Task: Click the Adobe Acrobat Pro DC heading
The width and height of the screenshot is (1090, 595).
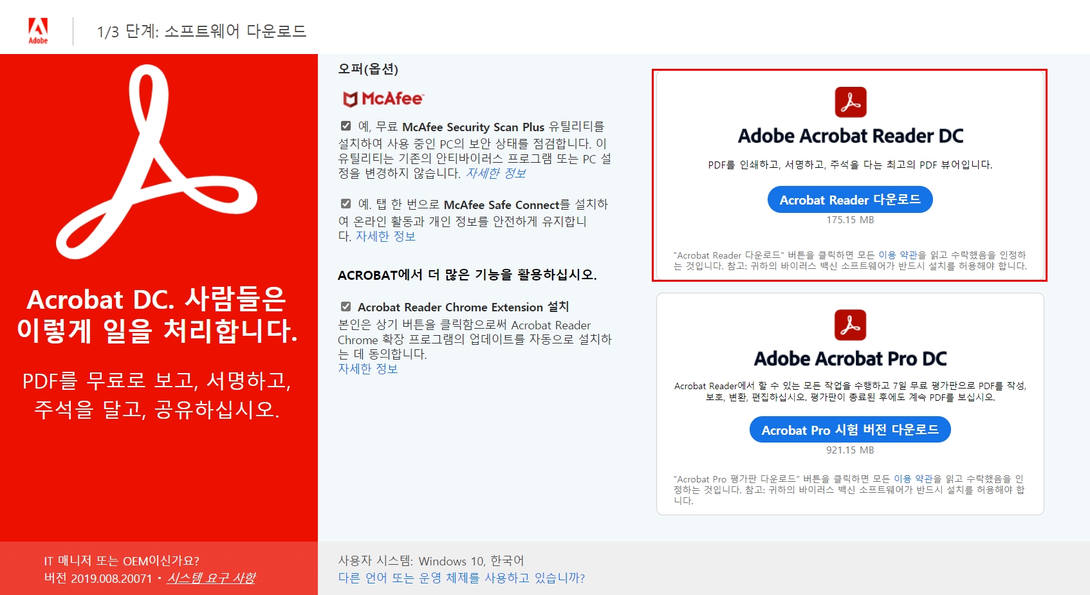Action: click(850, 359)
